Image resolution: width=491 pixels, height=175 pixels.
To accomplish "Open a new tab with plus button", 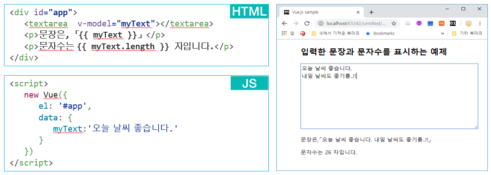I will (371, 12).
